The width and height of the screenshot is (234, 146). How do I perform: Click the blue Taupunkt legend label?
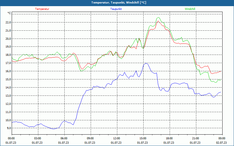pyautogui.click(x=116, y=9)
